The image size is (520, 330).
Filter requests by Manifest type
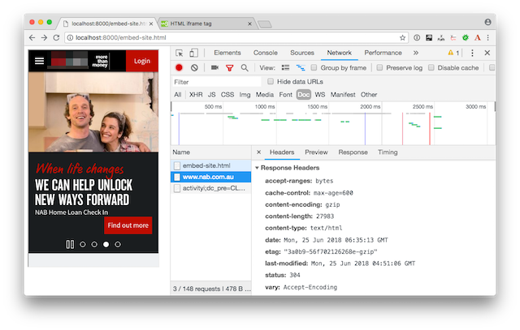coord(343,95)
